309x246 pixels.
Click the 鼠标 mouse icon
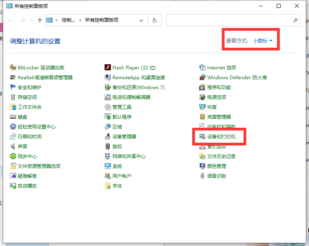108,146
